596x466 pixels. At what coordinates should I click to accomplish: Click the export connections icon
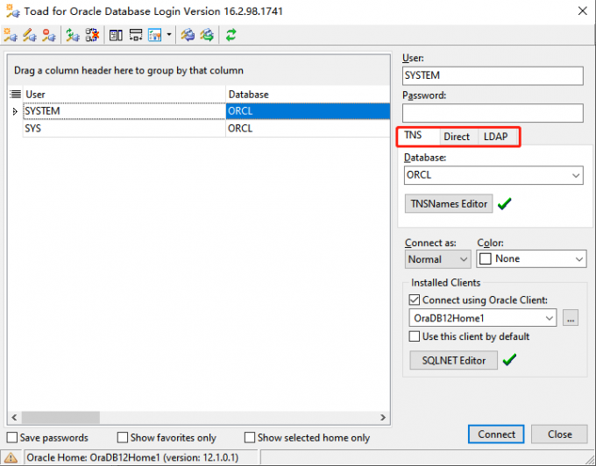[207, 35]
